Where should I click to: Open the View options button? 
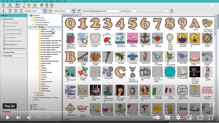(x=16, y=11)
